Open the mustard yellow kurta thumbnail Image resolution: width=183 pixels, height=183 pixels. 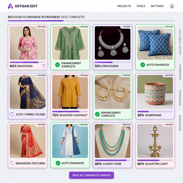point(70,92)
